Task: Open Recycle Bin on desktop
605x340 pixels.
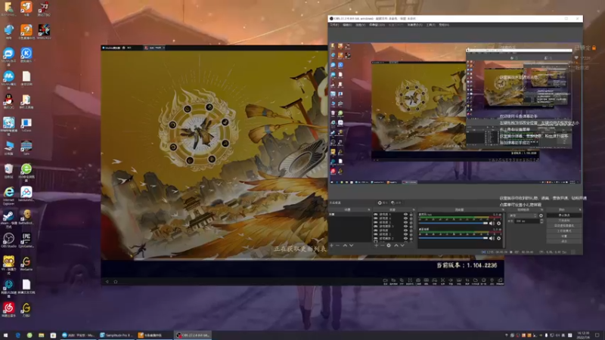Action: pyautogui.click(x=8, y=171)
